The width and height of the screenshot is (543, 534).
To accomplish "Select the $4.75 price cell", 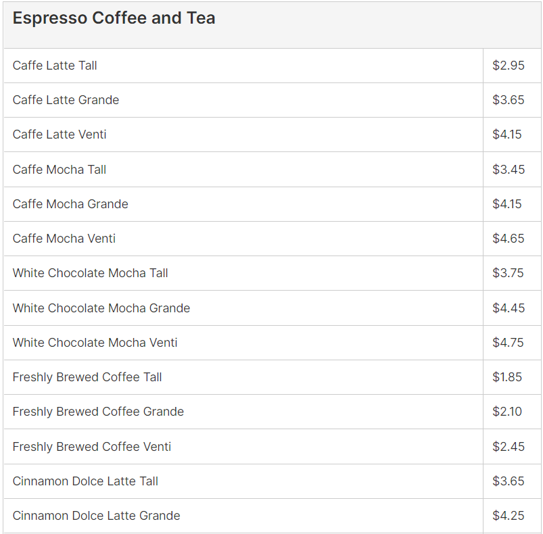I will 508,343.
